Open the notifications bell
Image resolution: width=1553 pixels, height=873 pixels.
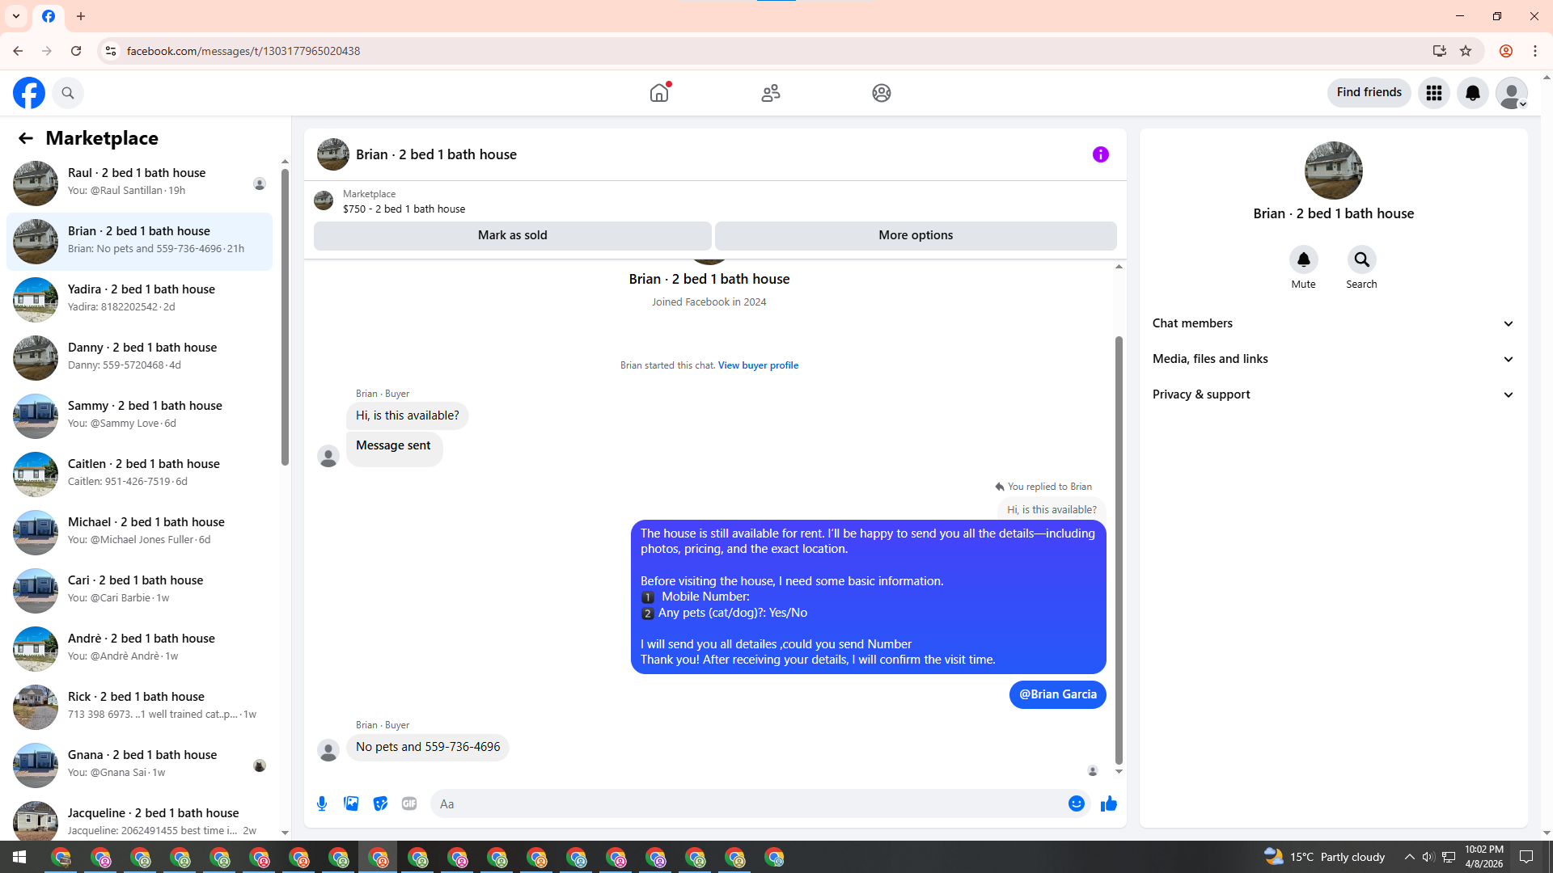tap(1472, 93)
